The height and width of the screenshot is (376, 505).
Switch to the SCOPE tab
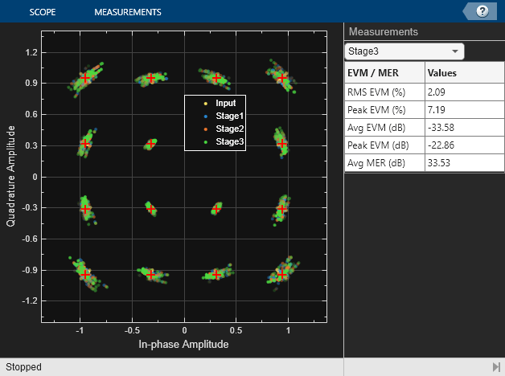(x=47, y=12)
